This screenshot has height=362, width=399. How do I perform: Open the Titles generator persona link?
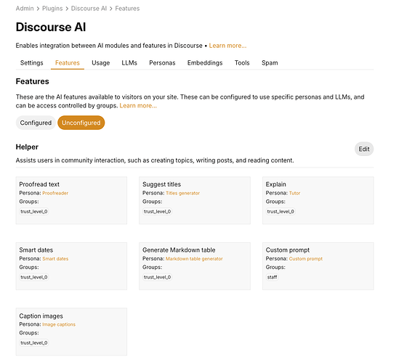coord(182,193)
